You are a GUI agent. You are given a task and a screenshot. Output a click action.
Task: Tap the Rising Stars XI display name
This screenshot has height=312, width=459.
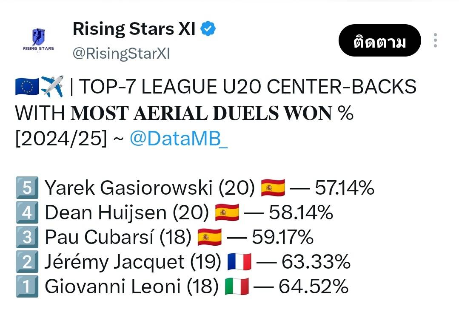point(134,29)
